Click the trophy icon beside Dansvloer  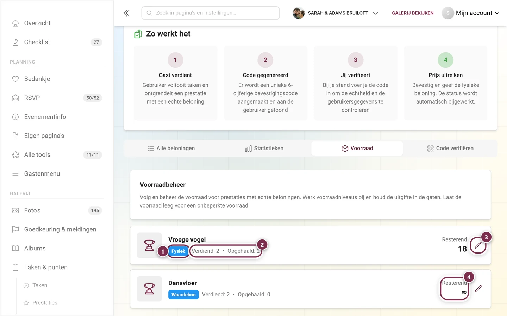[149, 289]
